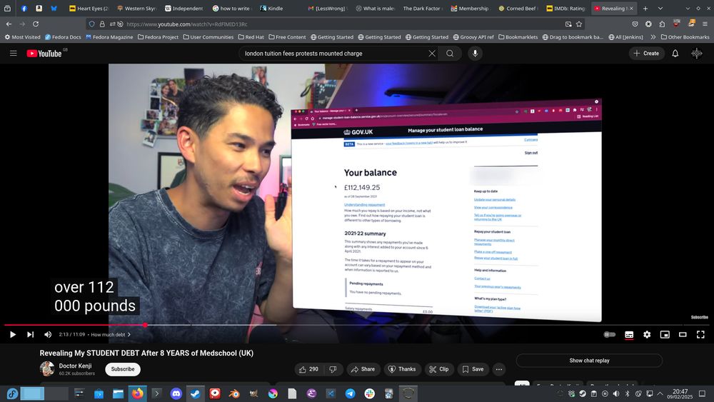Open the Fedora application launcher
714x402 pixels.
(x=12, y=393)
